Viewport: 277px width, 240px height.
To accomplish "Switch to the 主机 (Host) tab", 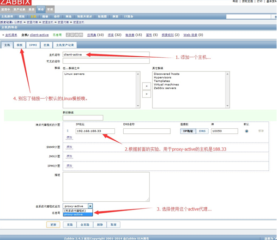I will point(7,45).
